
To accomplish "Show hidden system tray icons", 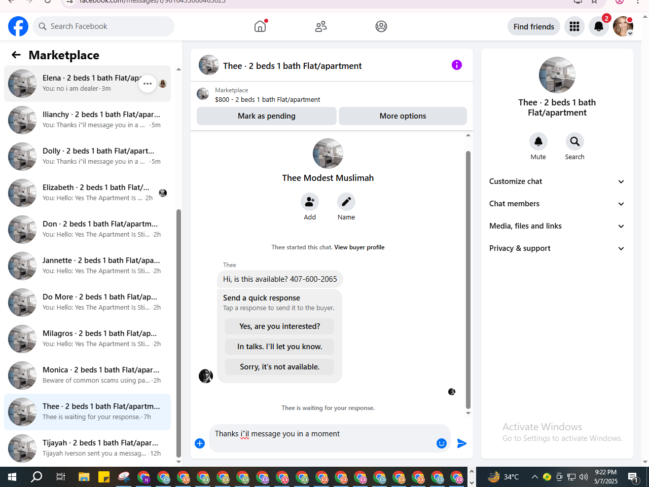I will pyautogui.click(x=535, y=477).
